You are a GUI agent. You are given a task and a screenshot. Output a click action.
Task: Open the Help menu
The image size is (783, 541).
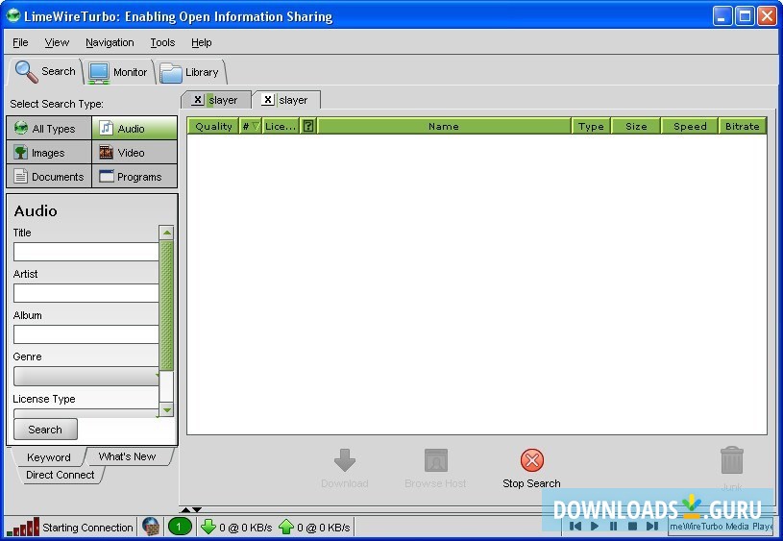click(202, 42)
